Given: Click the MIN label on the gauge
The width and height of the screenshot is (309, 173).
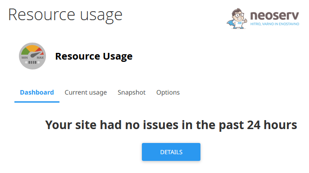Looking at the screenshot, I should pos(25,58).
